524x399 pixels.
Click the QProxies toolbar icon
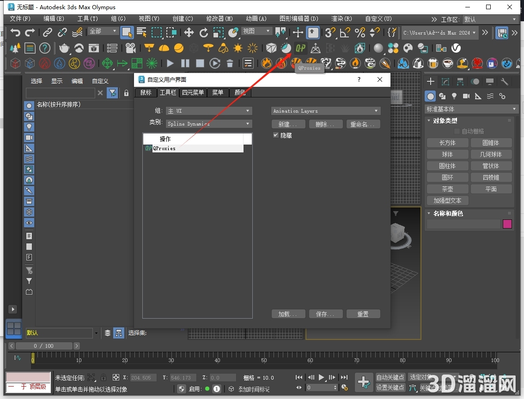[x=301, y=48]
